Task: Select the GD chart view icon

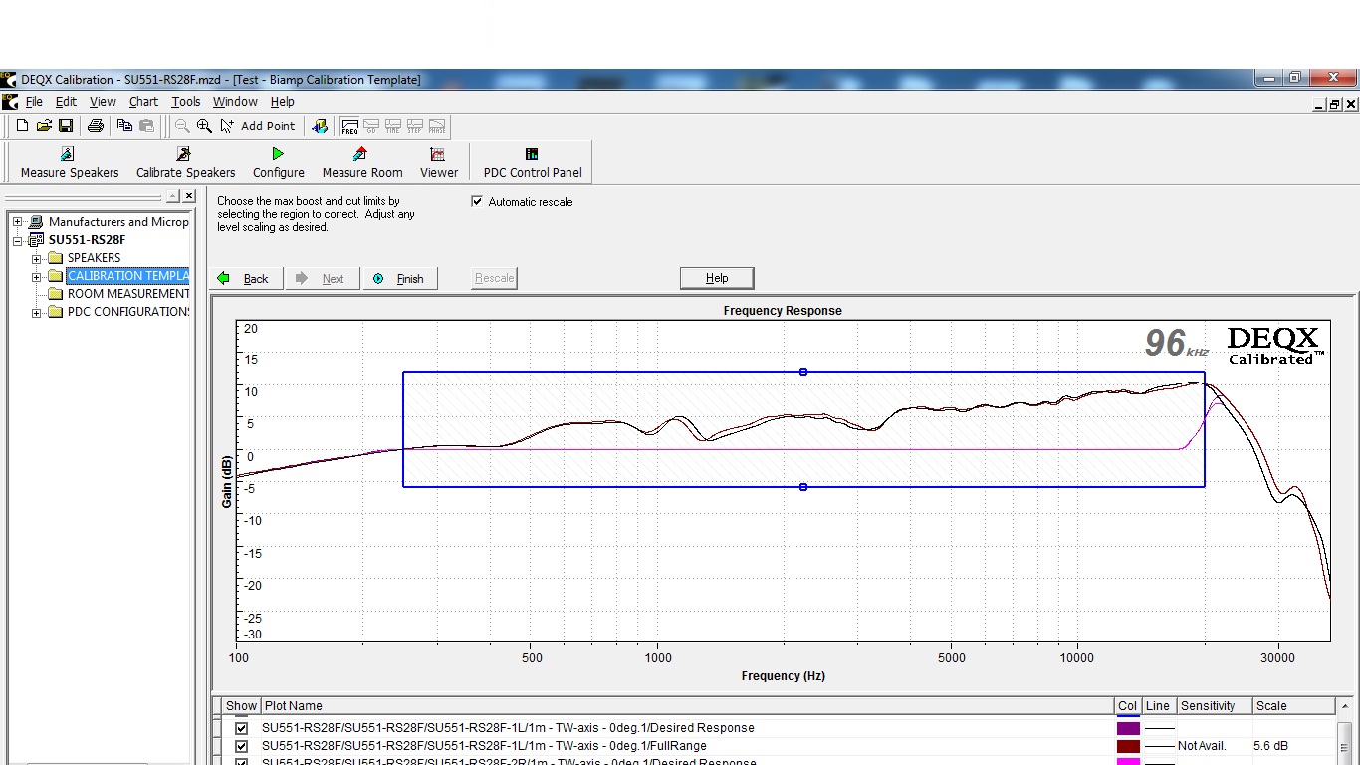Action: coord(372,127)
